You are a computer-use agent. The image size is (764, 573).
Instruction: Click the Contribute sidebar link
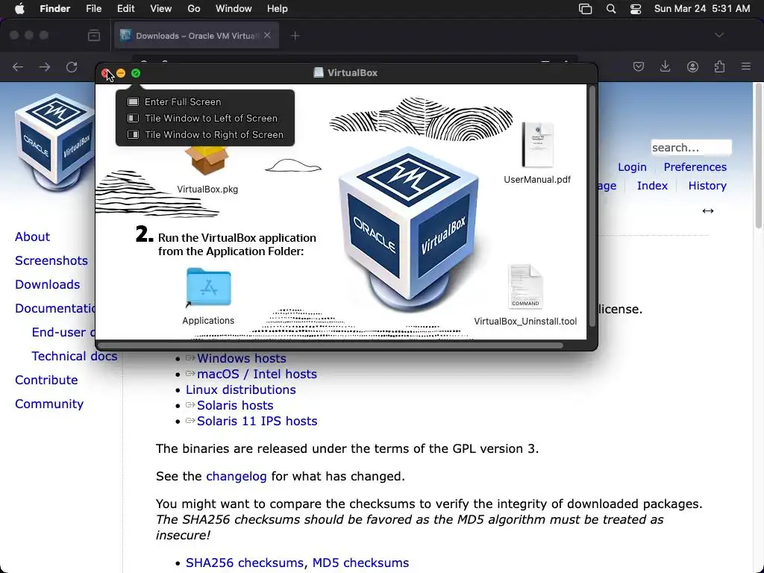[46, 380]
